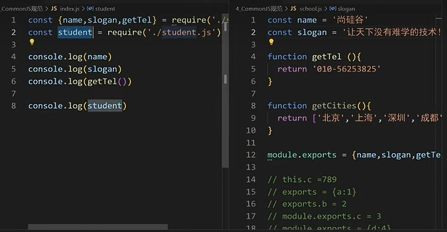Click the '尚硅谷' string in school.js
Image resolution: width=447 pixels, height=232 pixels.
[350, 20]
